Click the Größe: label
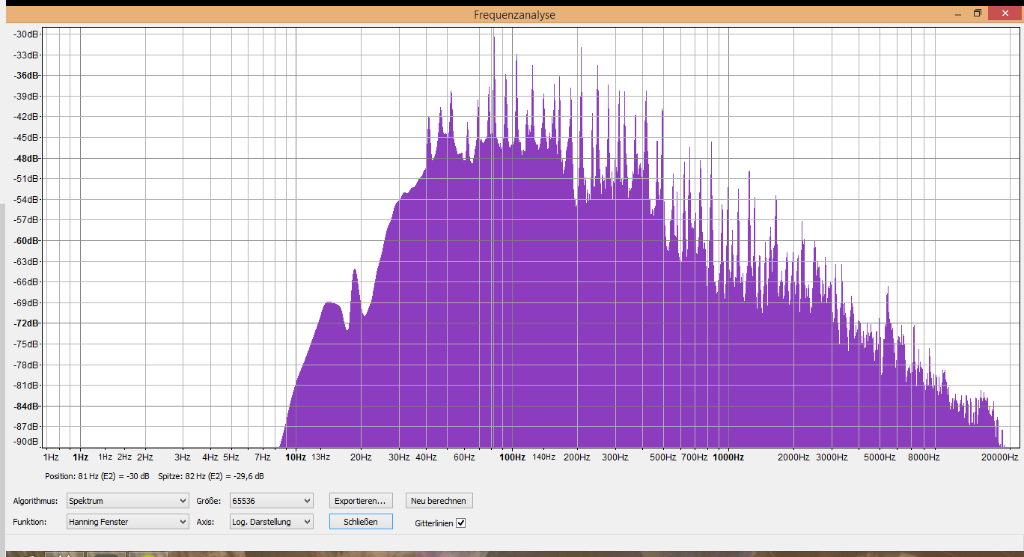 [x=209, y=501]
